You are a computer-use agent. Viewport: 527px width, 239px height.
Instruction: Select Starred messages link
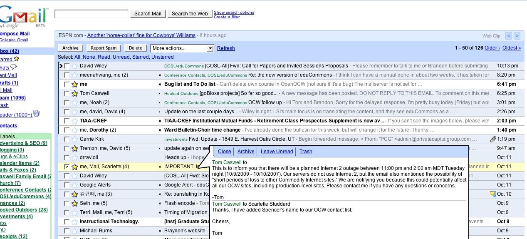click(x=141, y=57)
